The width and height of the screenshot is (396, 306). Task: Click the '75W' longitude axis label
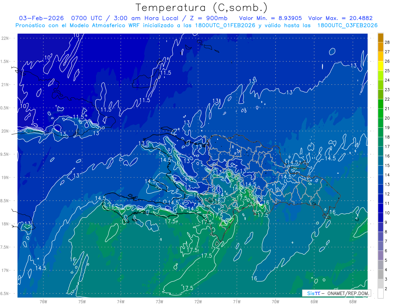tap(82, 301)
